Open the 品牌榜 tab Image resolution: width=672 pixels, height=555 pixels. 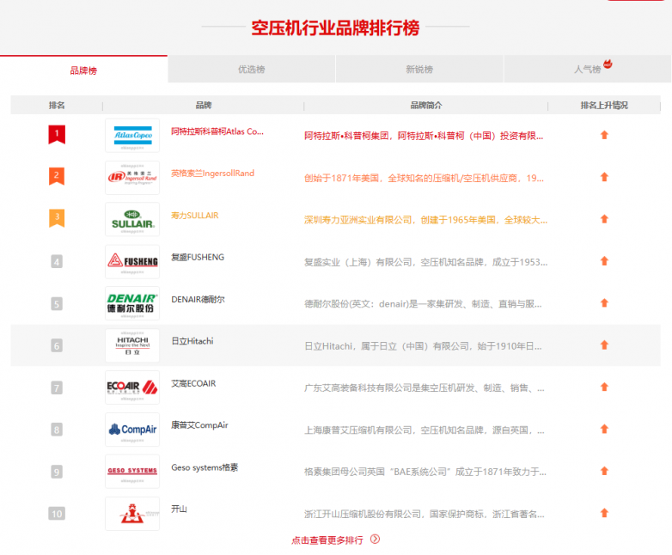83,70
